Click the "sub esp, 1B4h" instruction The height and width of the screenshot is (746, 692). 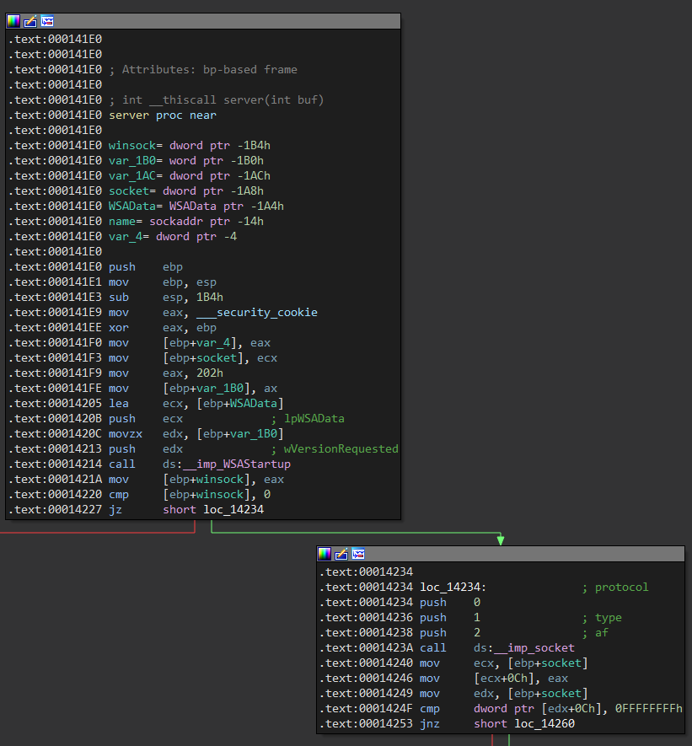coord(166,298)
